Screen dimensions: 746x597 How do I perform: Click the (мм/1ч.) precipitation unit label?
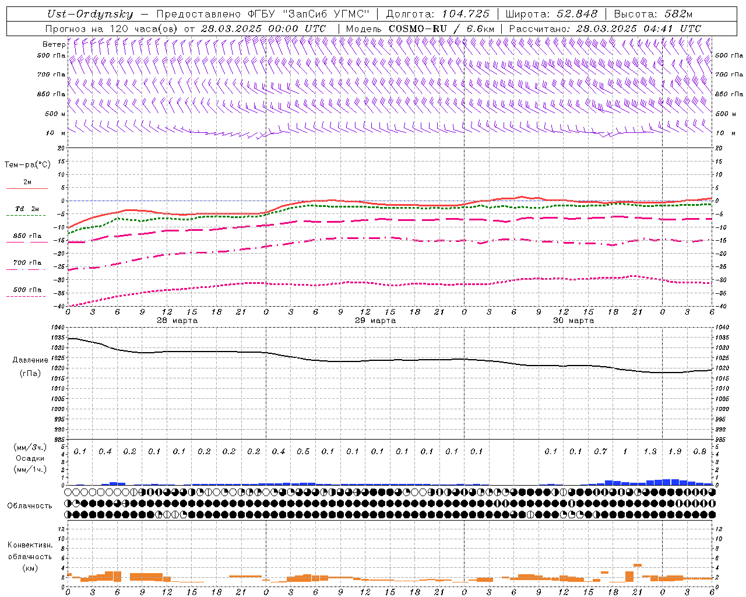point(30,469)
